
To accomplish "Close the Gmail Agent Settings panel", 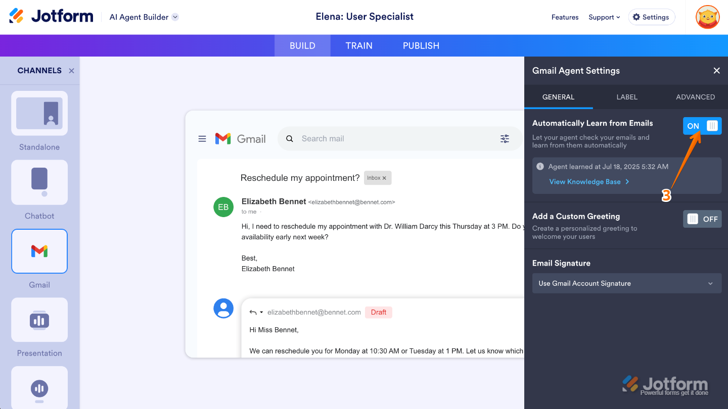I will coord(716,71).
